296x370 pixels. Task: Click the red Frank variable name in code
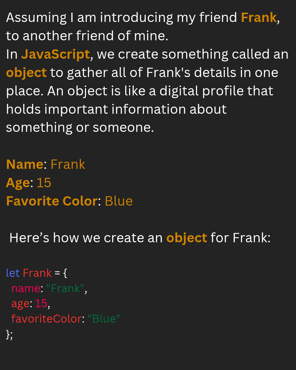pyautogui.click(x=37, y=273)
